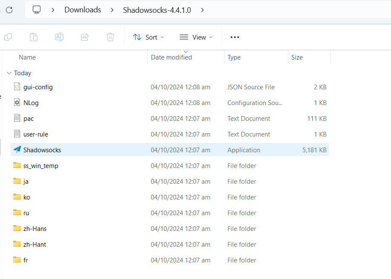Viewport: 391px width, 279px height.
Task: Click the Share toolbar icon
Action: point(85,37)
